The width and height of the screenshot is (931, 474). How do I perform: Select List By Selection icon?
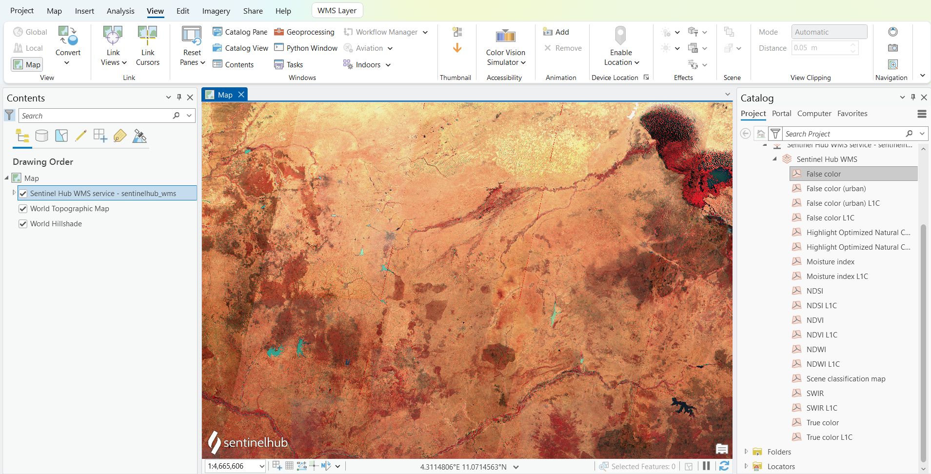pyautogui.click(x=61, y=136)
